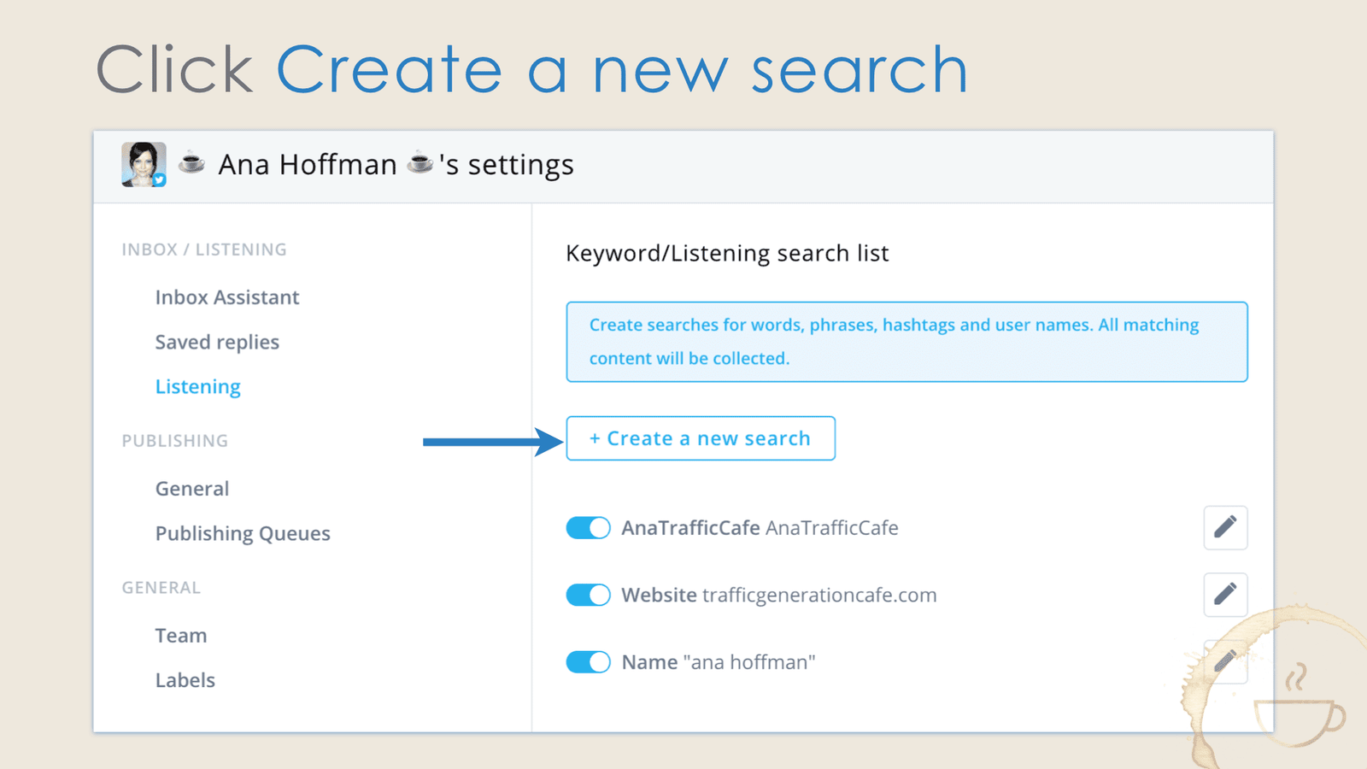Open the Publishing Queues settings
The width and height of the screenshot is (1367, 769).
point(243,532)
